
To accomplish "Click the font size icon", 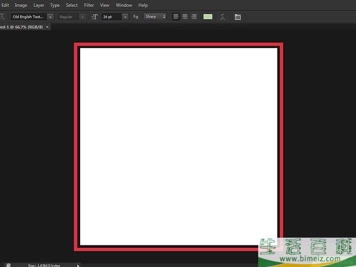I will [94, 17].
